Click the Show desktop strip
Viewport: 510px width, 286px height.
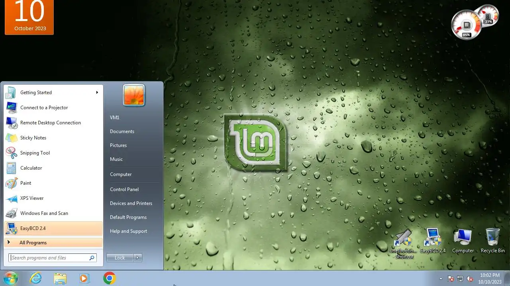(x=507, y=278)
